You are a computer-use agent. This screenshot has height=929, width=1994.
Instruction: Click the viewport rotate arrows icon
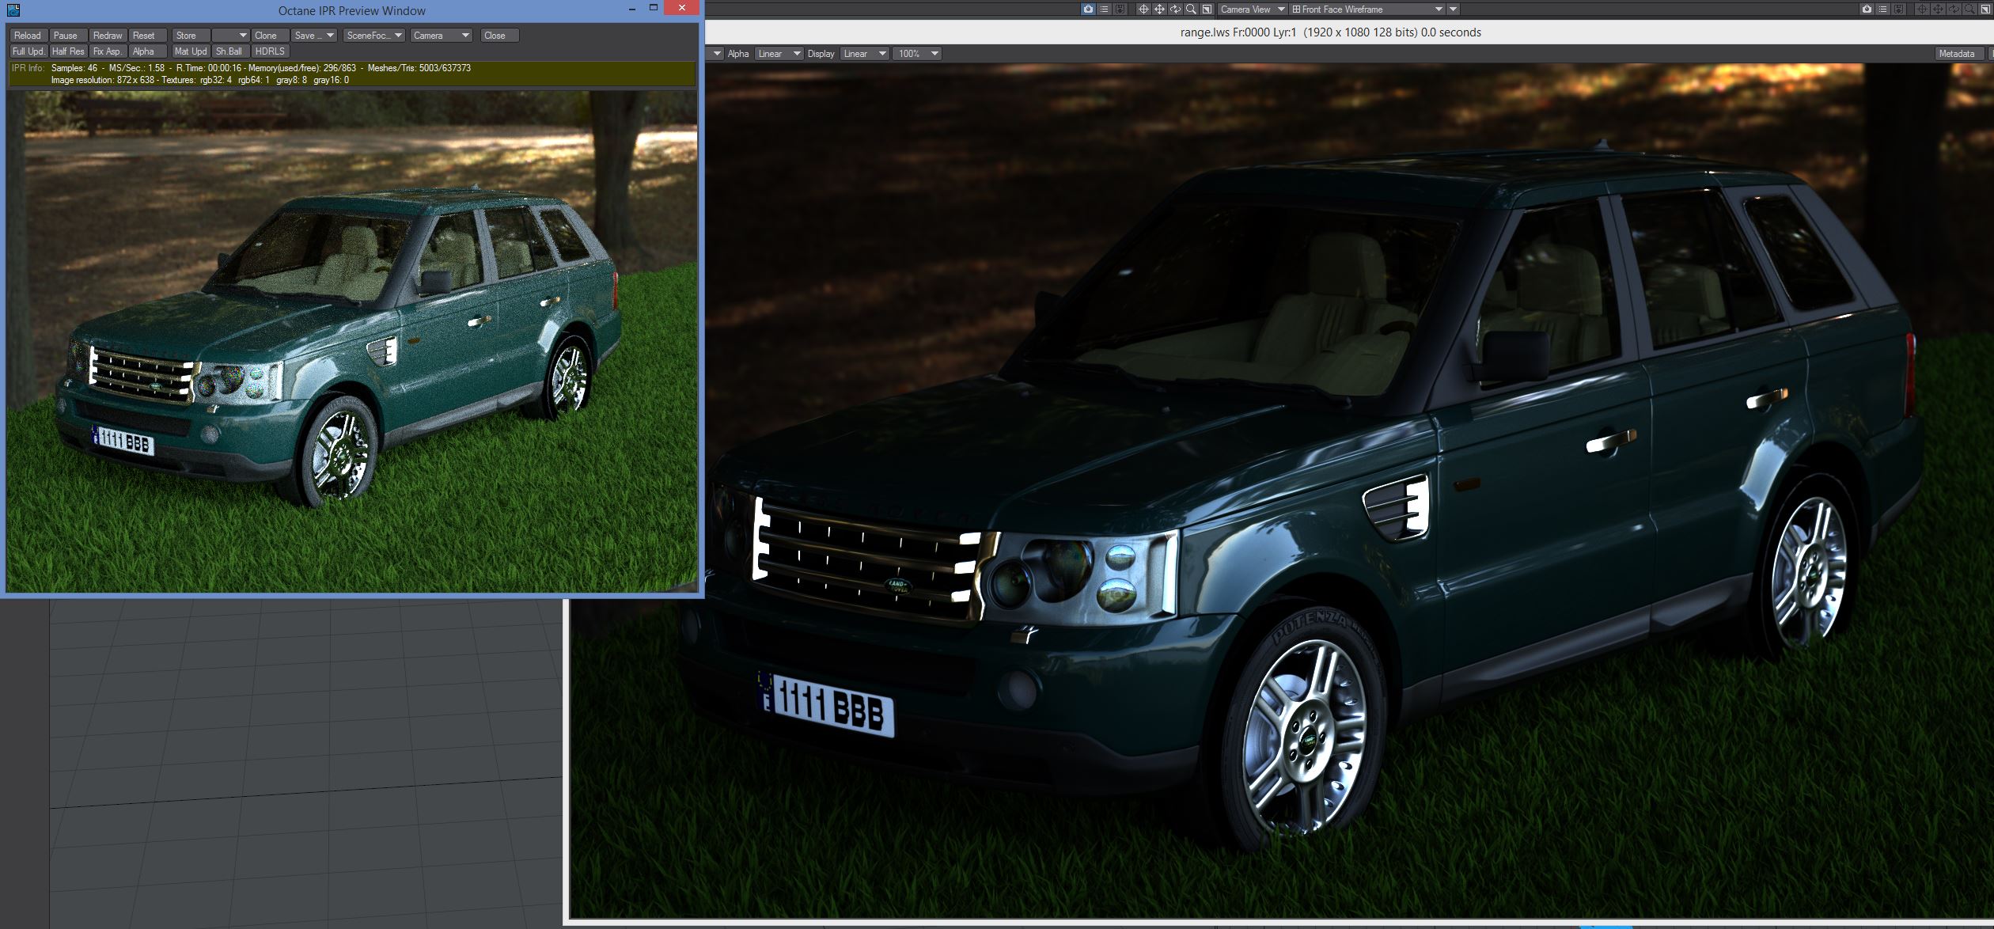[1175, 9]
